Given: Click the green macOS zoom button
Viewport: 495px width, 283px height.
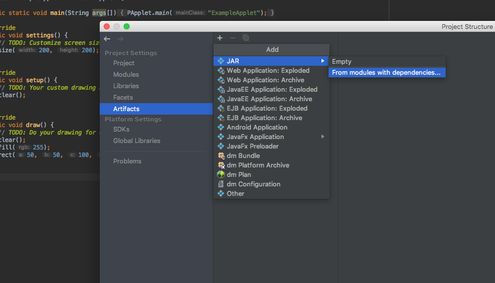Looking at the screenshot, I should [127, 26].
